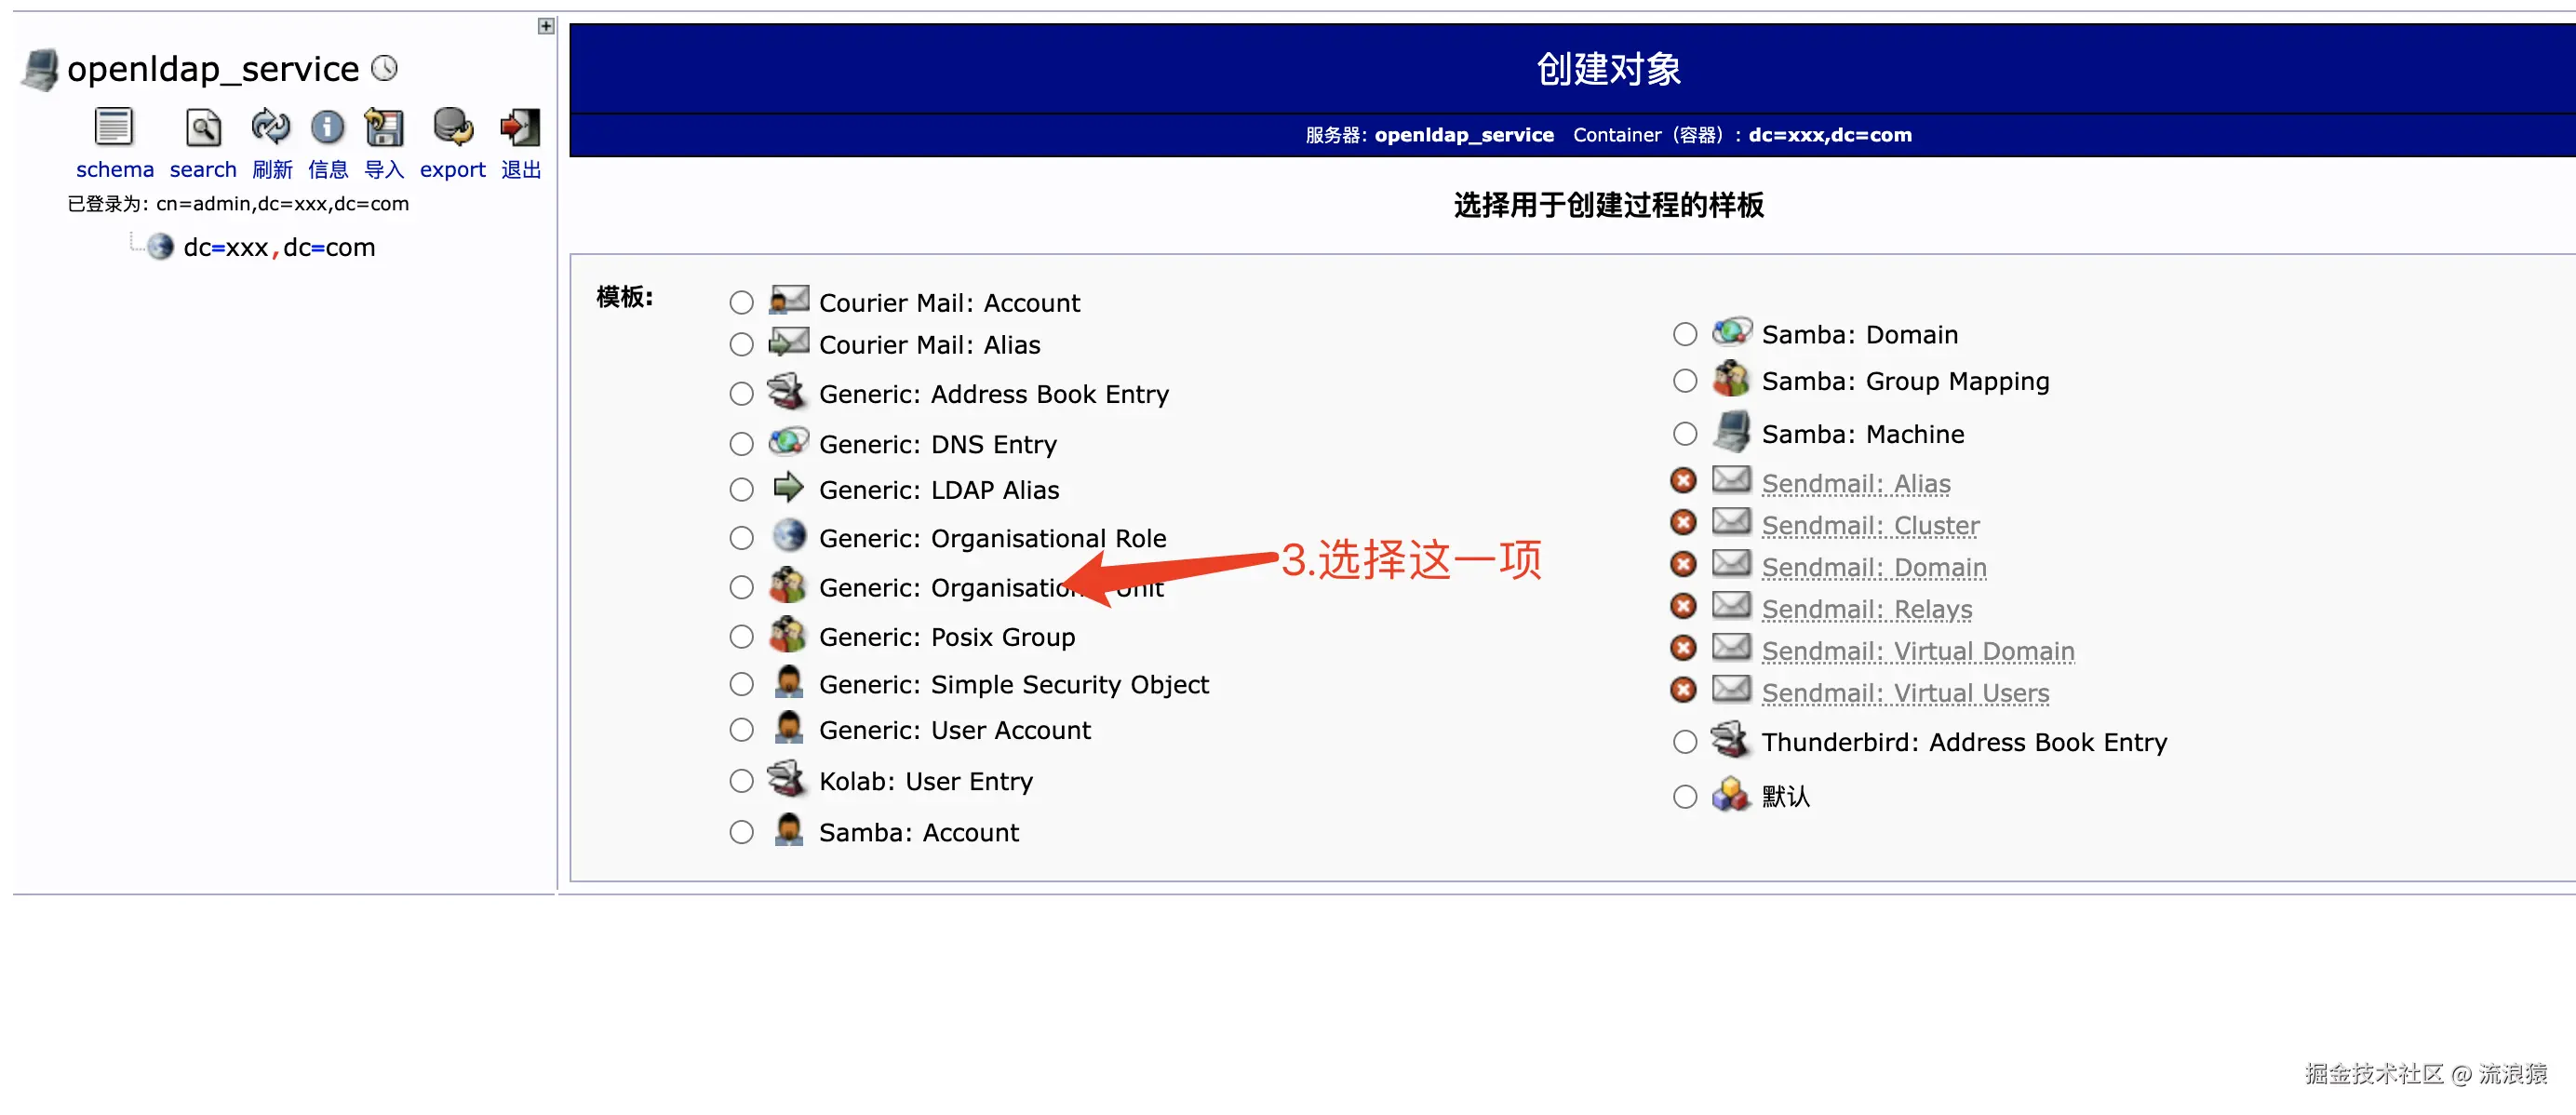This screenshot has width=2576, height=1115.
Task: Open the schema viewer icon
Action: pos(113,128)
